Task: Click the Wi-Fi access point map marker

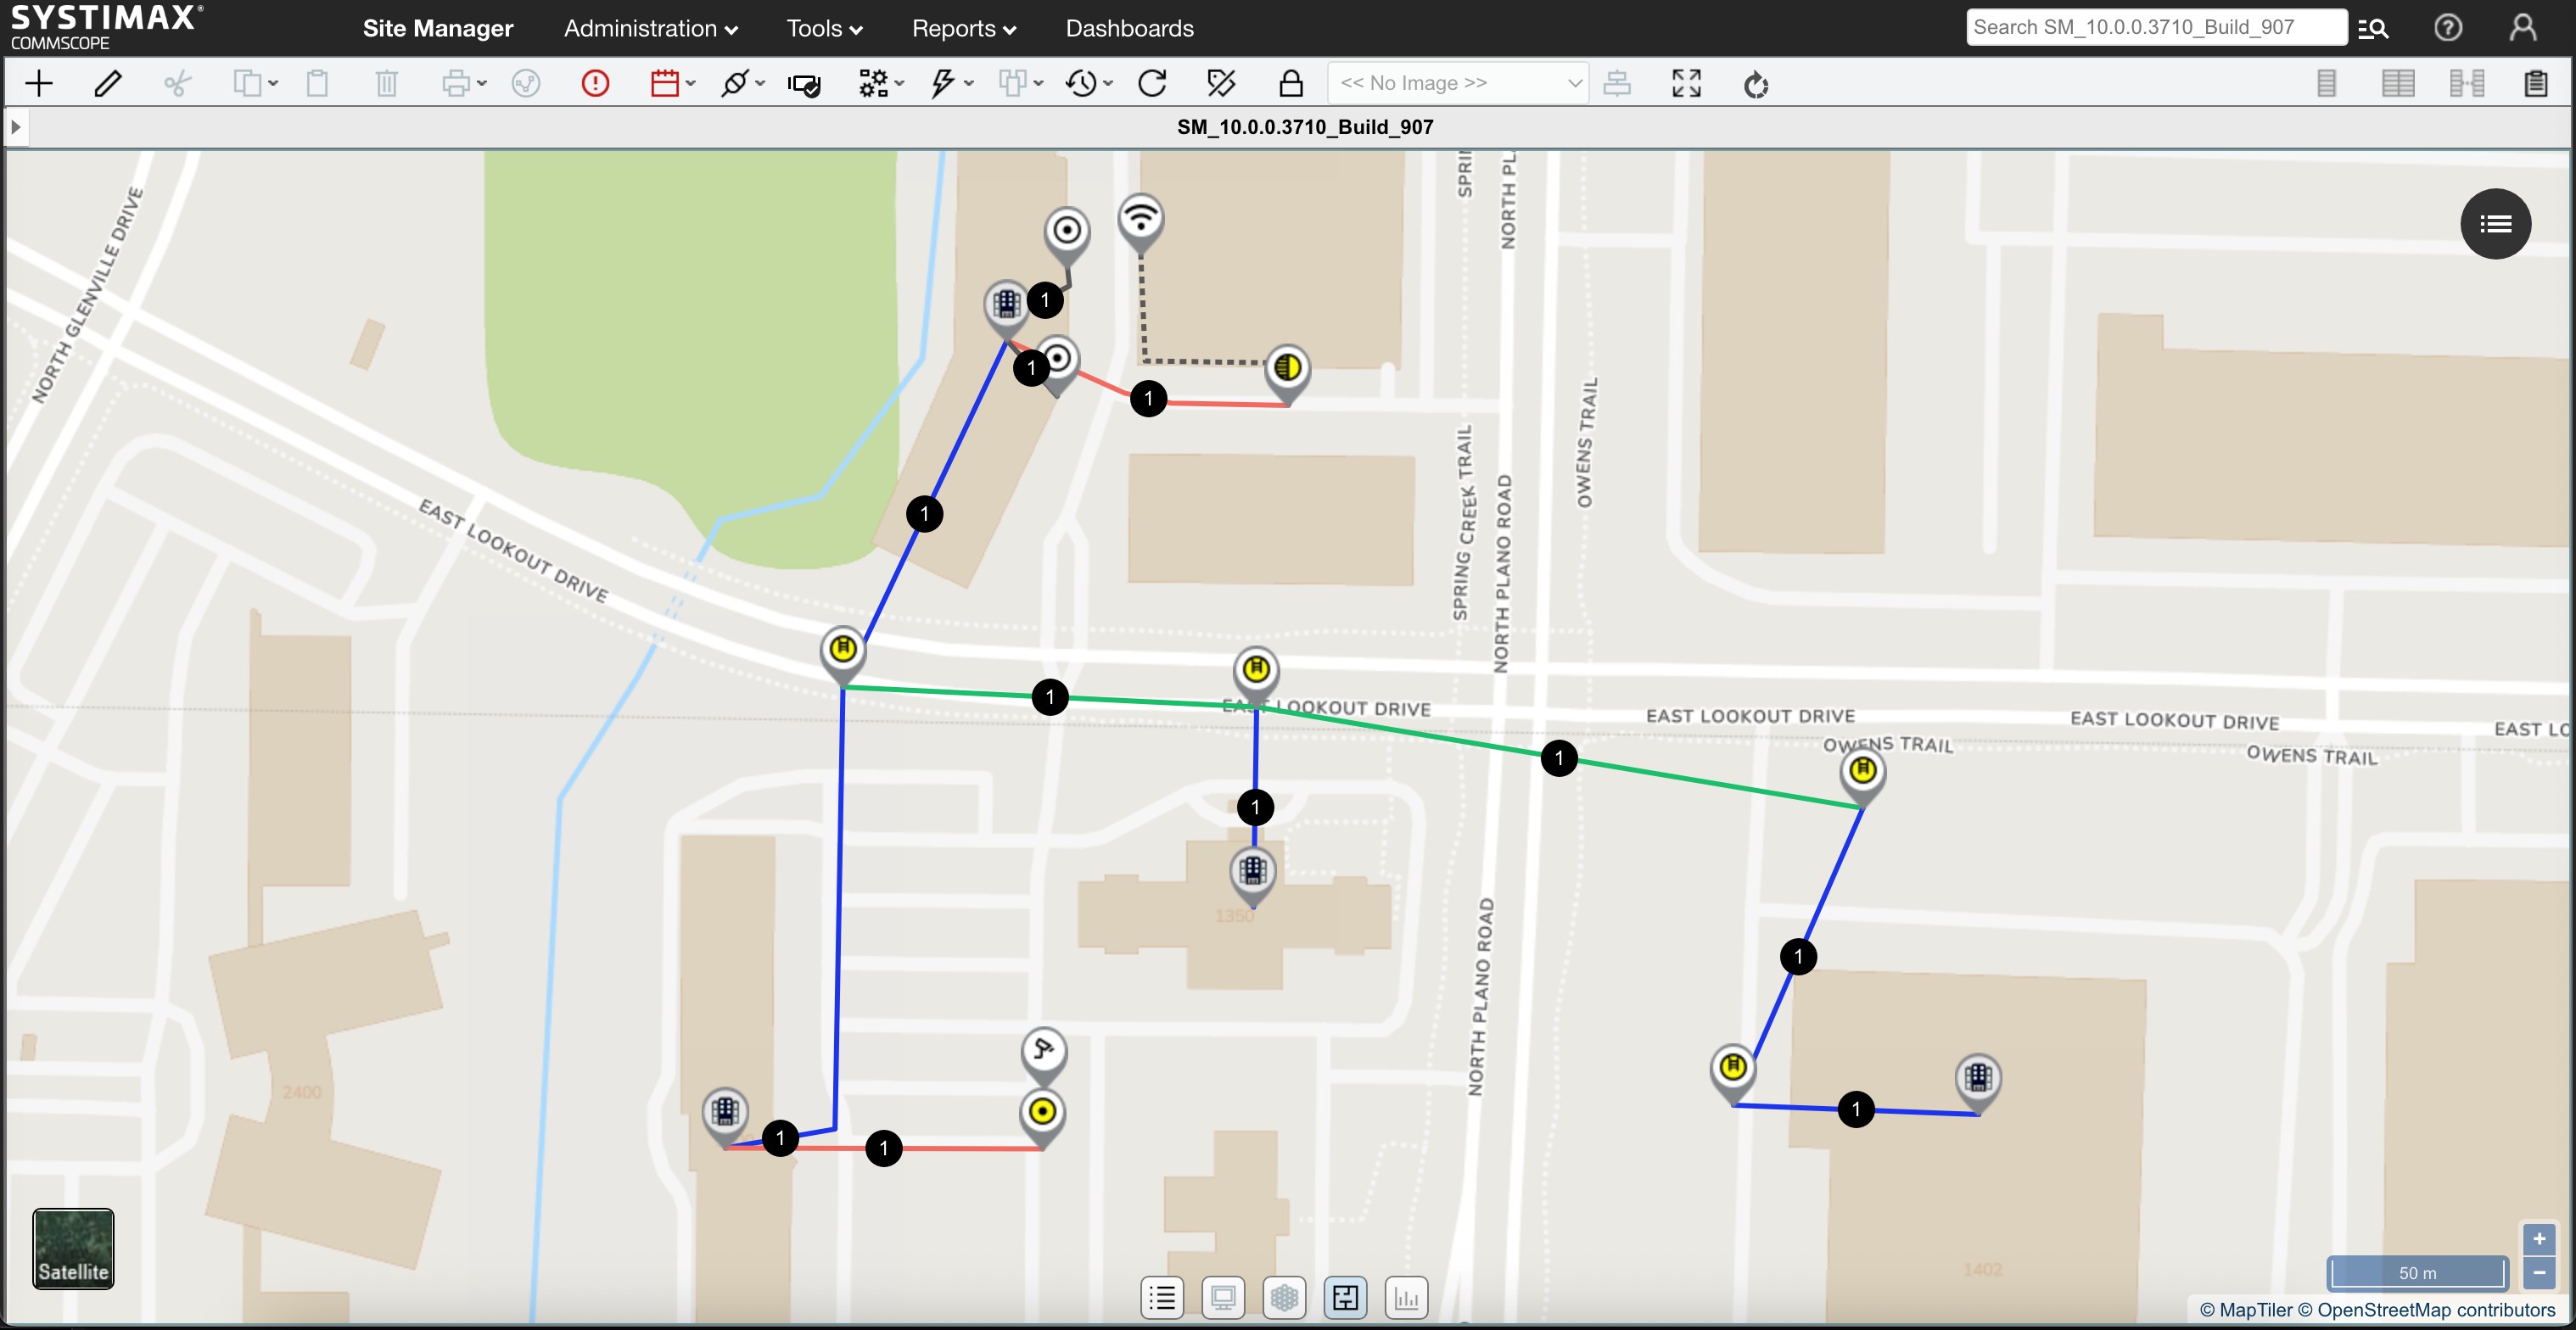Action: [1140, 219]
